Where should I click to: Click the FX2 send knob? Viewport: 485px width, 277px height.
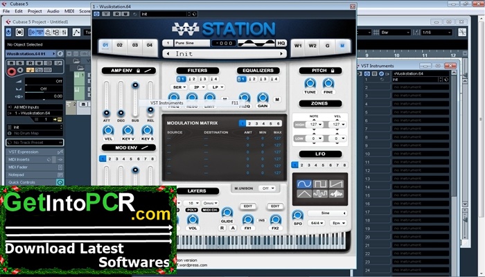tap(275, 220)
